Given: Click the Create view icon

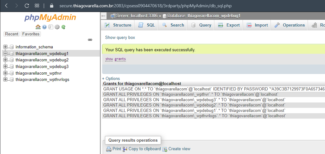Looking at the screenshot, I should pos(165,149).
